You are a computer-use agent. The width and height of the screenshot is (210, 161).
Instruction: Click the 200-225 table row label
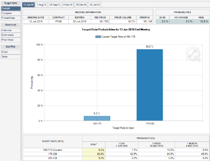(52, 158)
